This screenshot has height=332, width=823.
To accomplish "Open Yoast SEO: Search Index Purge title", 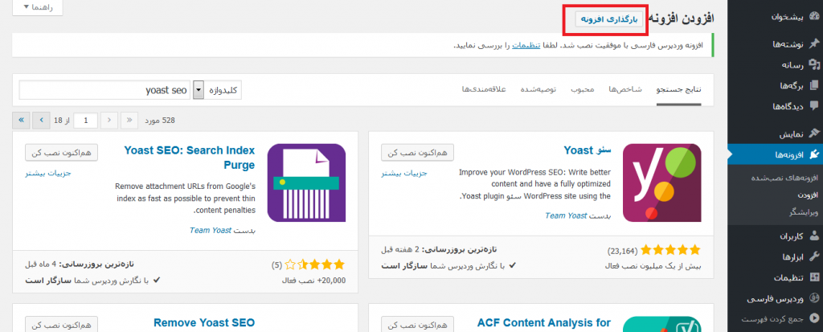I will (190, 158).
